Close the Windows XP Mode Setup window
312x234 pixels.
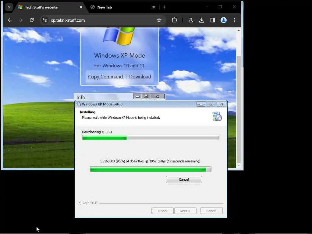(x=221, y=104)
